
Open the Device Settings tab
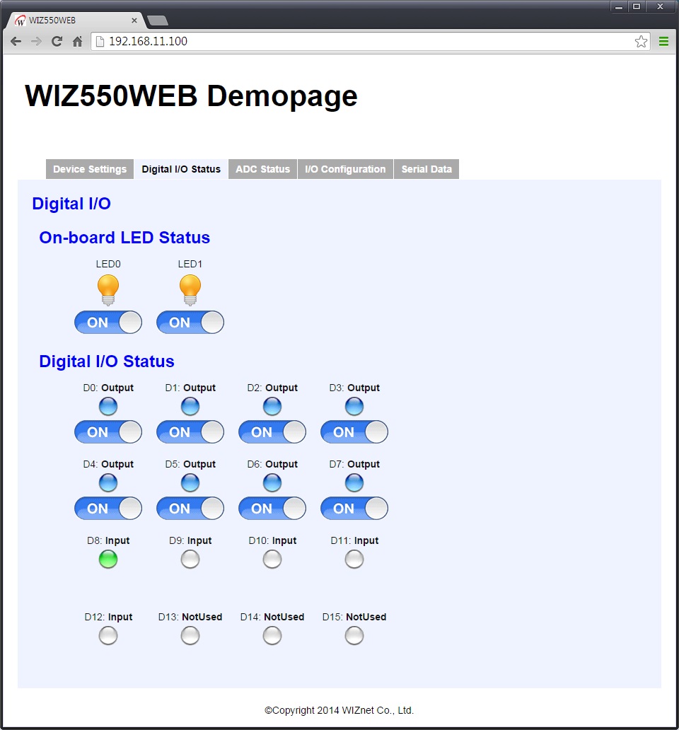90,169
